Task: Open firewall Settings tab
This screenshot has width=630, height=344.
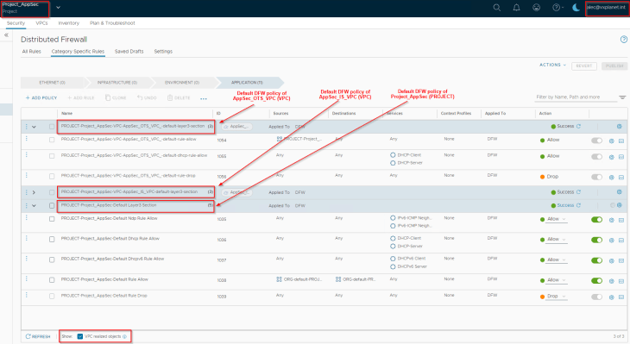Action: coord(163,52)
